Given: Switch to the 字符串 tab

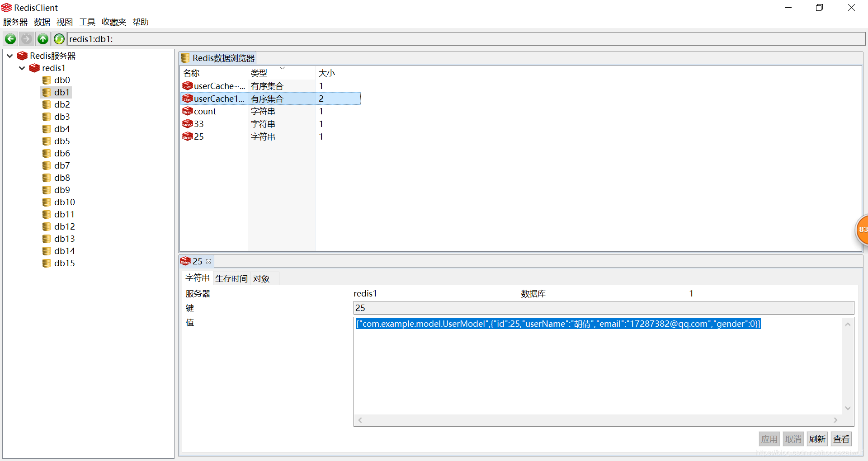Looking at the screenshot, I should click(198, 278).
